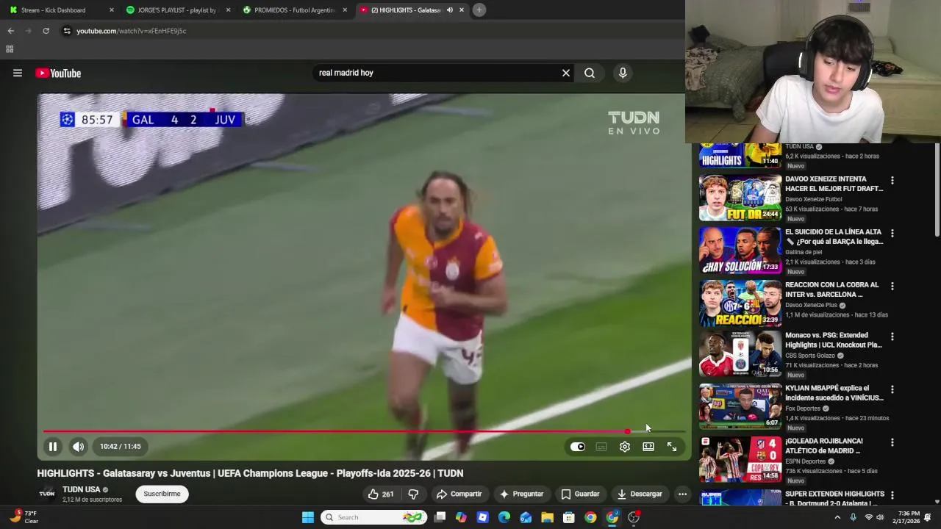Dislike the video with thumbs down
This screenshot has height=529, width=941.
(413, 494)
